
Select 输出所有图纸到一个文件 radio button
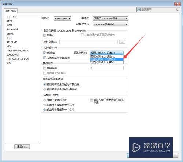coord(45,109)
